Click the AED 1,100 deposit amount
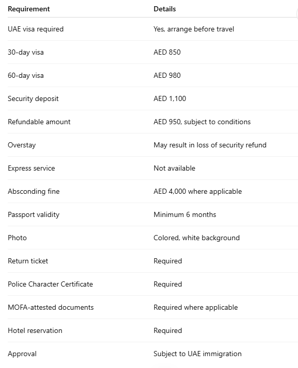The image size is (298, 368). point(170,98)
